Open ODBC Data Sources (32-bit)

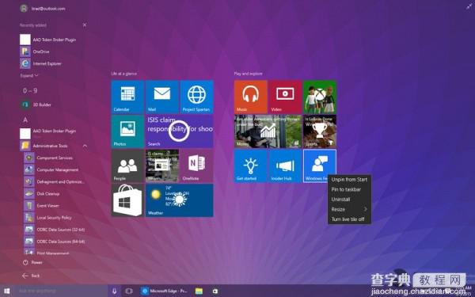pyautogui.click(x=55, y=230)
